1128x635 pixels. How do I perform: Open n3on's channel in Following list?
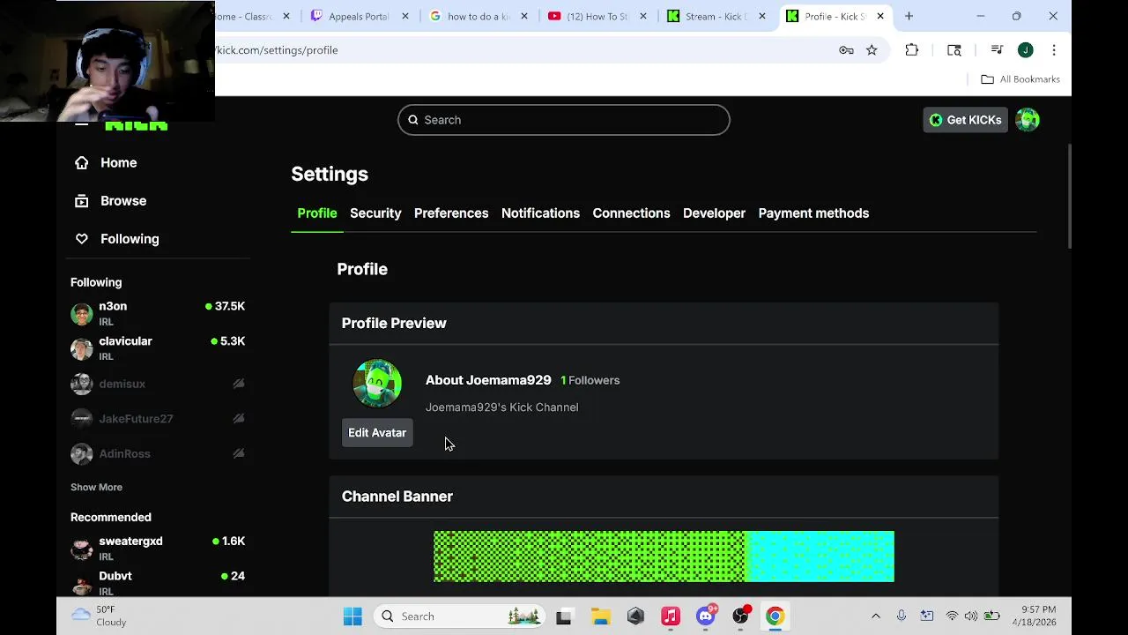click(158, 314)
